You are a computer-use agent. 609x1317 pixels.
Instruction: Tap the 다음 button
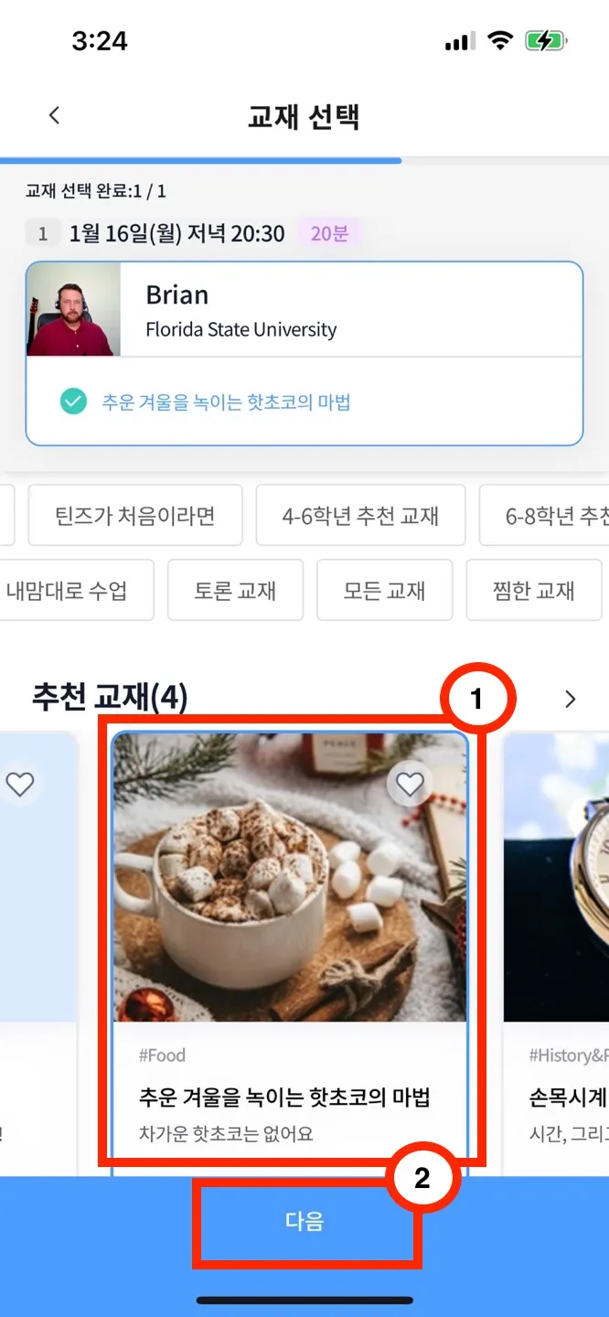(304, 1221)
